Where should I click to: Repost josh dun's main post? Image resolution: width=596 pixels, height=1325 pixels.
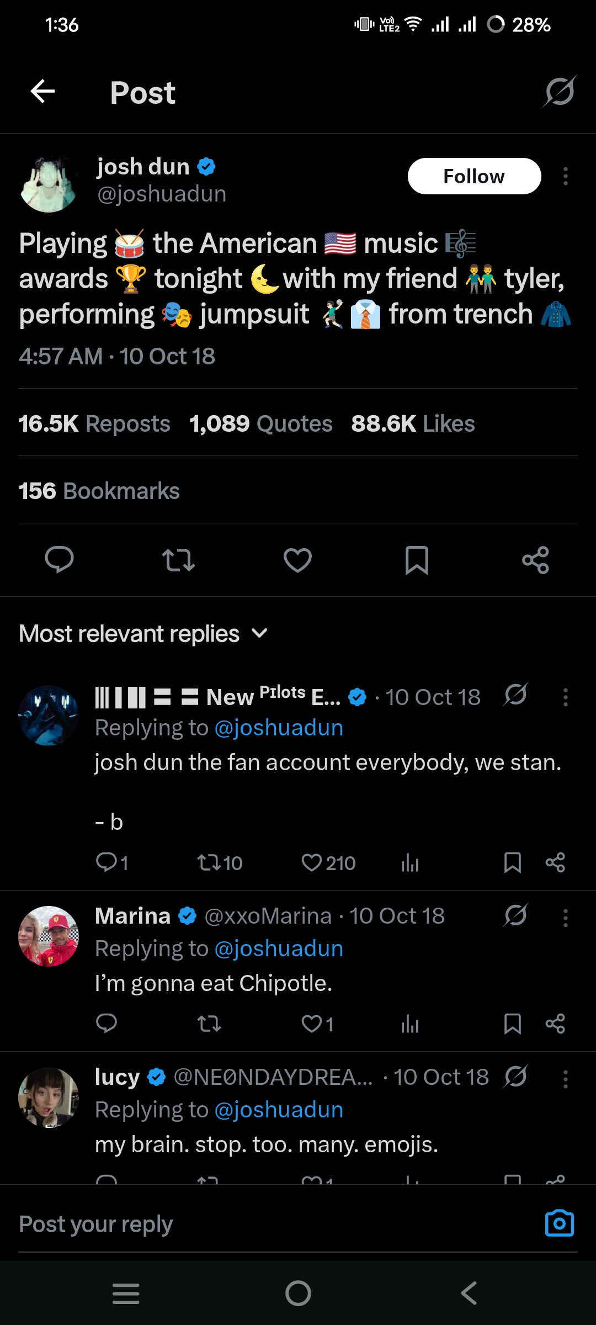click(x=178, y=560)
